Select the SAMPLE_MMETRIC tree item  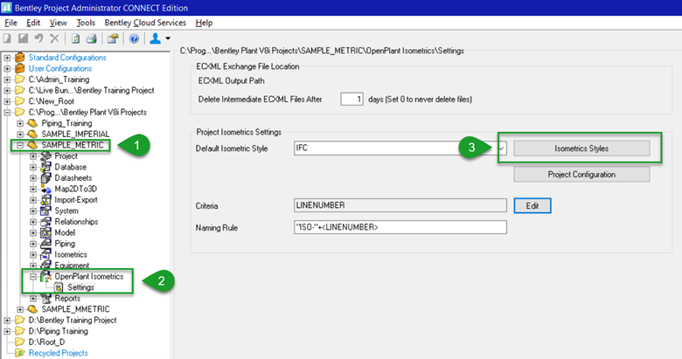click(x=76, y=309)
